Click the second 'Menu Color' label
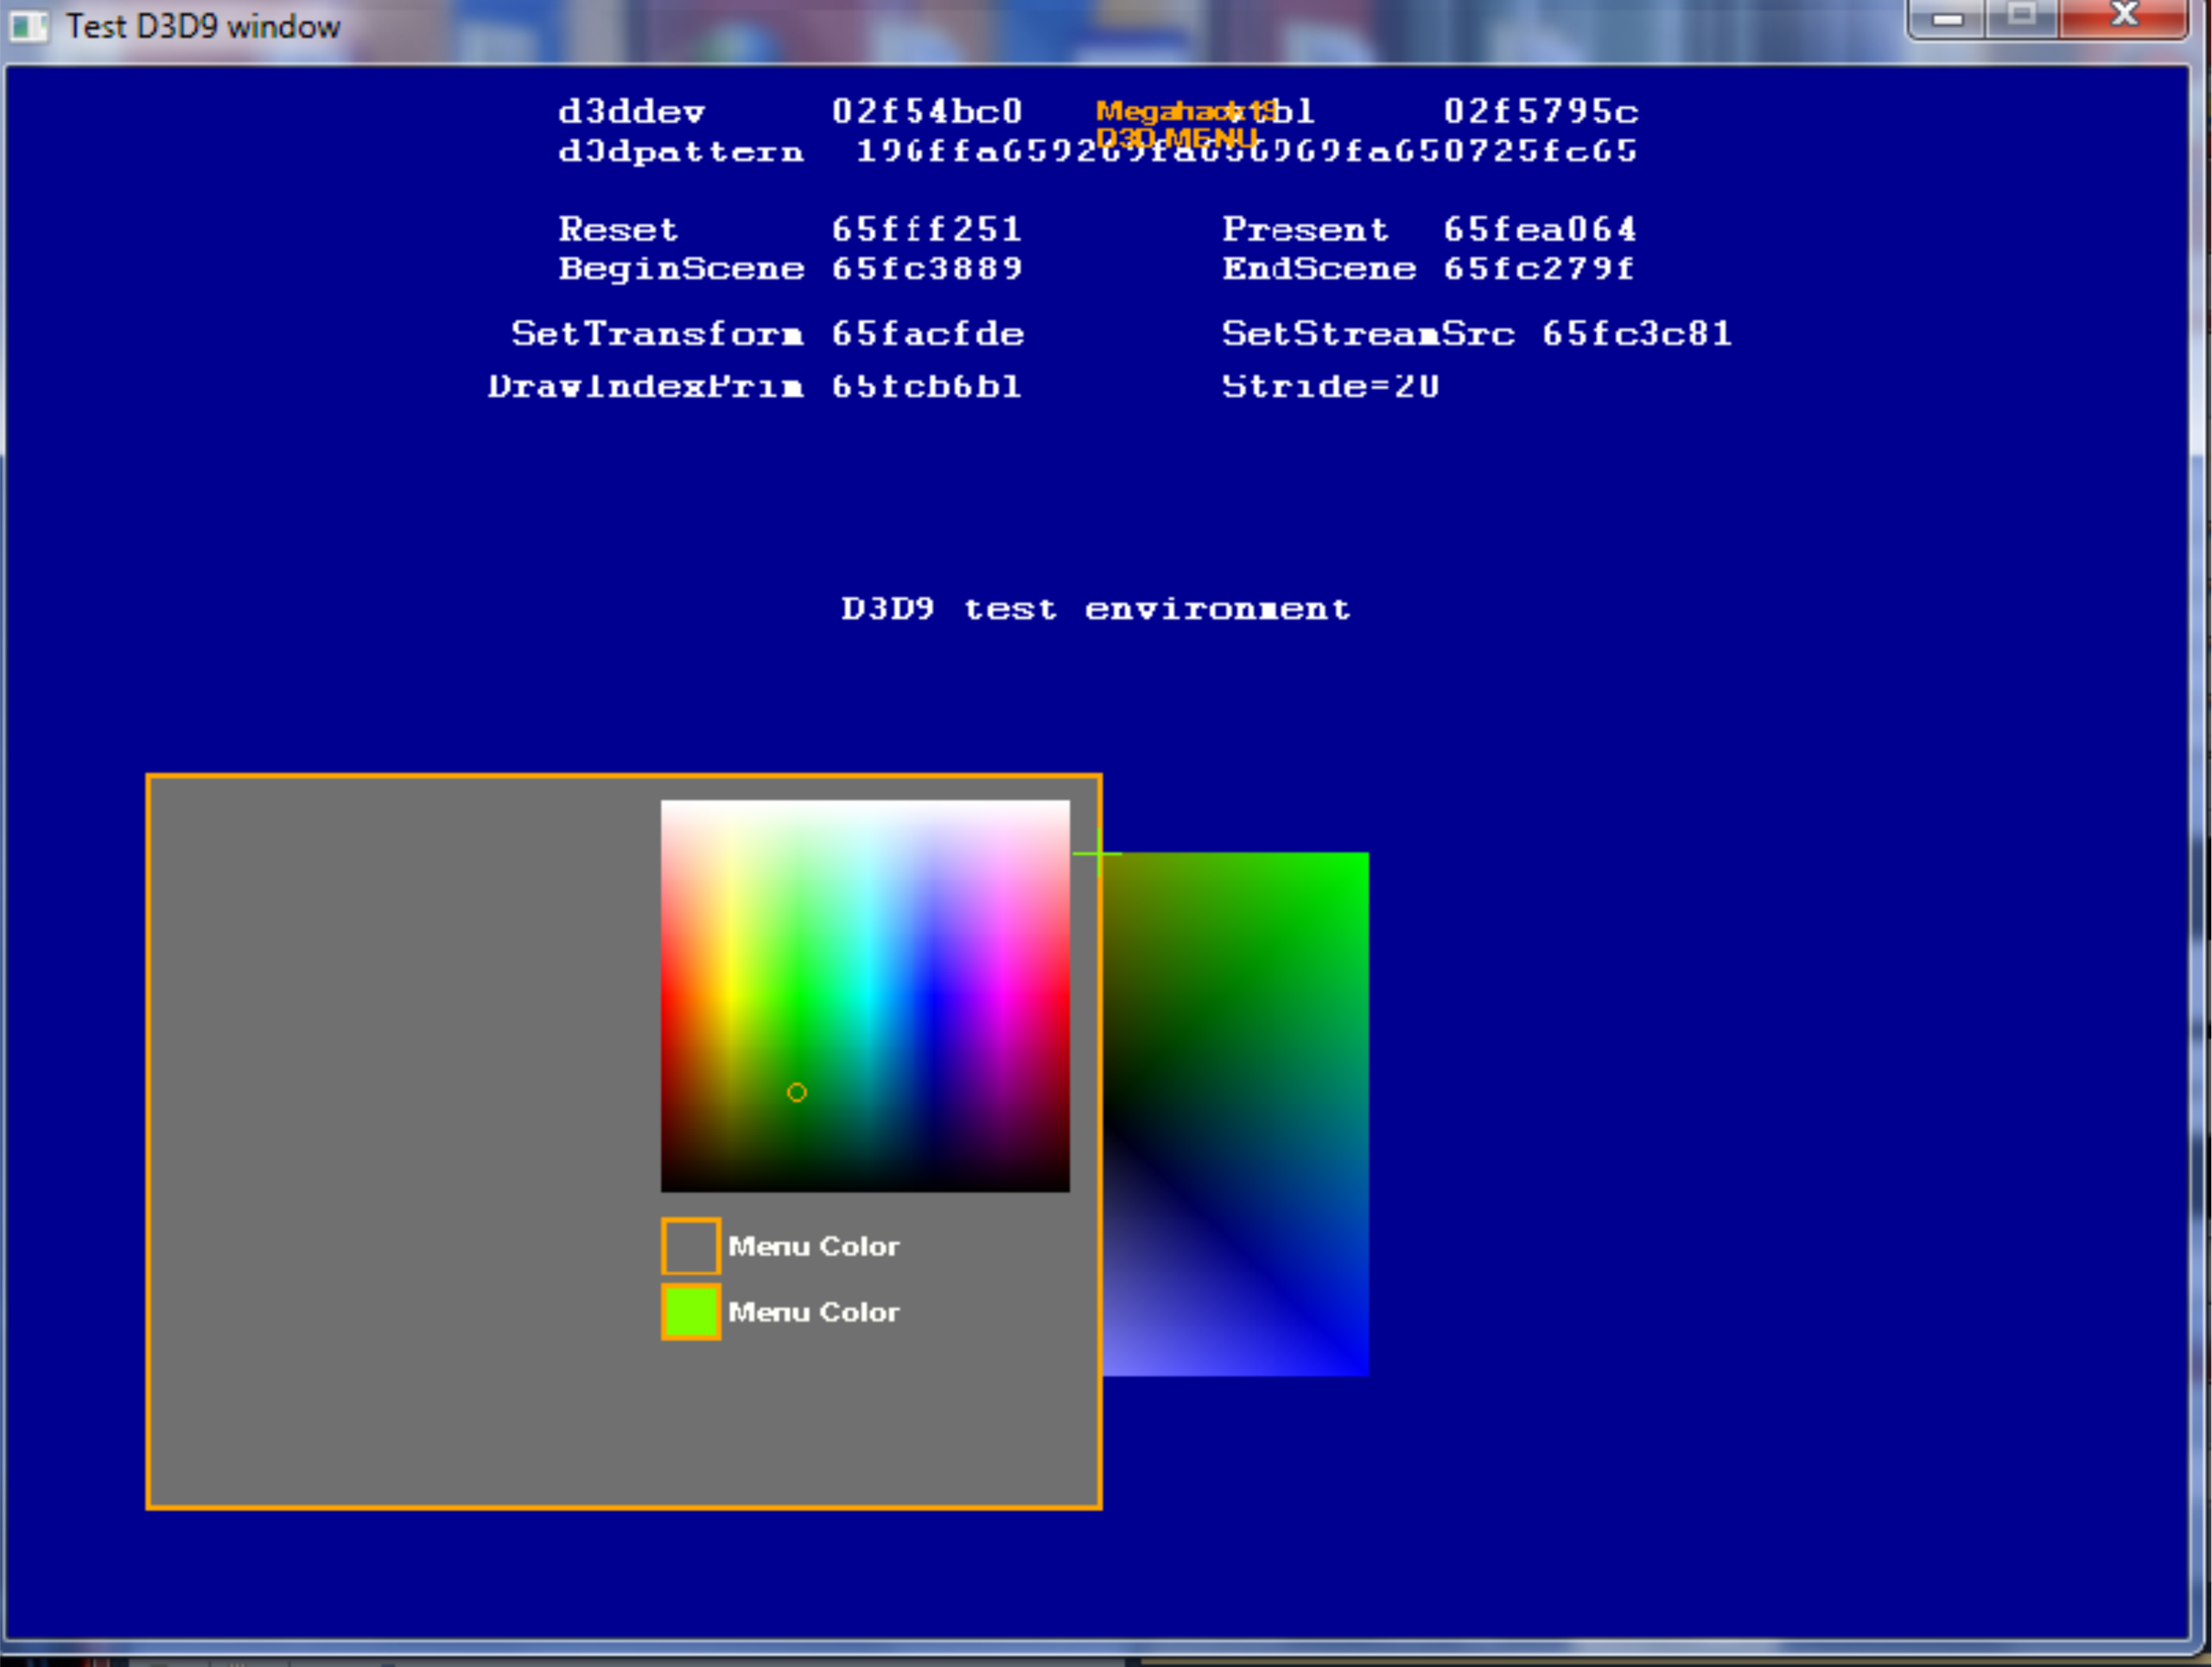2212x1667 pixels. [x=814, y=1312]
